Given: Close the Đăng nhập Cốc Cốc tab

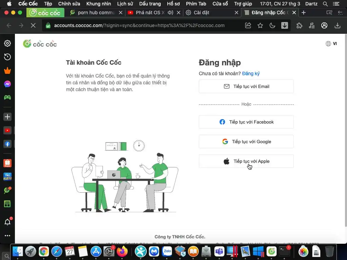Looking at the screenshot, I should [x=294, y=13].
